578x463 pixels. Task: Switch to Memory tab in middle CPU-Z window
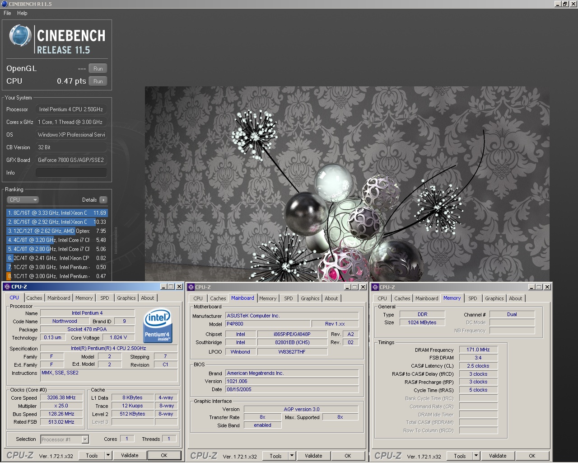pos(268,298)
